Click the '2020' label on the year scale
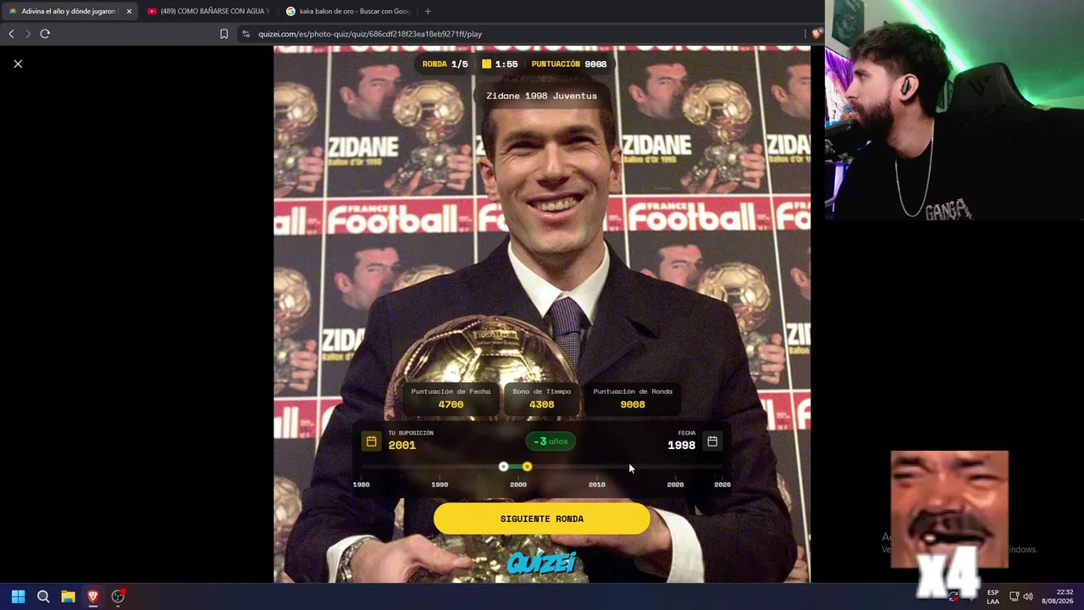This screenshot has width=1084, height=610. [x=675, y=485]
